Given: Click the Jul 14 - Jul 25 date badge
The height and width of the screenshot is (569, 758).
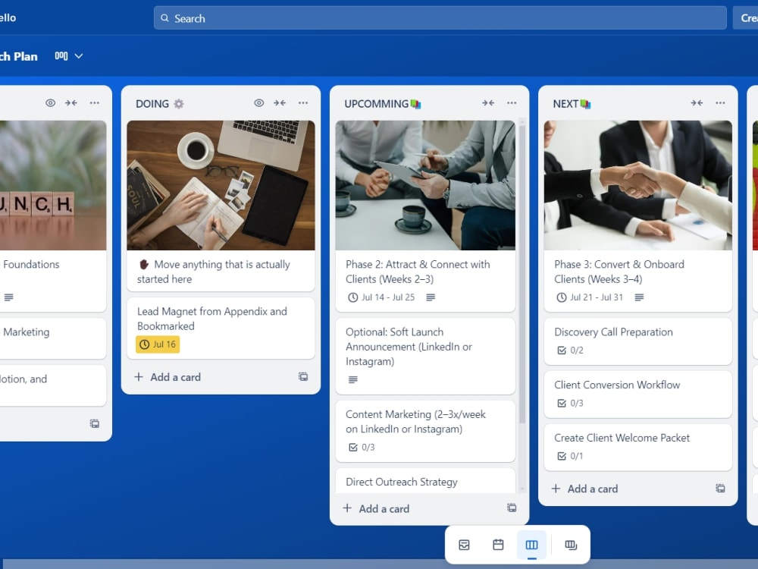Looking at the screenshot, I should (381, 297).
